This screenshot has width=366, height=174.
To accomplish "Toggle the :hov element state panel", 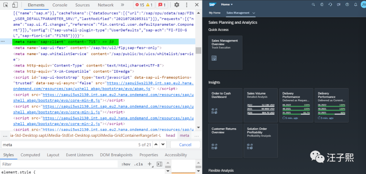I will pyautogui.click(x=126, y=164).
